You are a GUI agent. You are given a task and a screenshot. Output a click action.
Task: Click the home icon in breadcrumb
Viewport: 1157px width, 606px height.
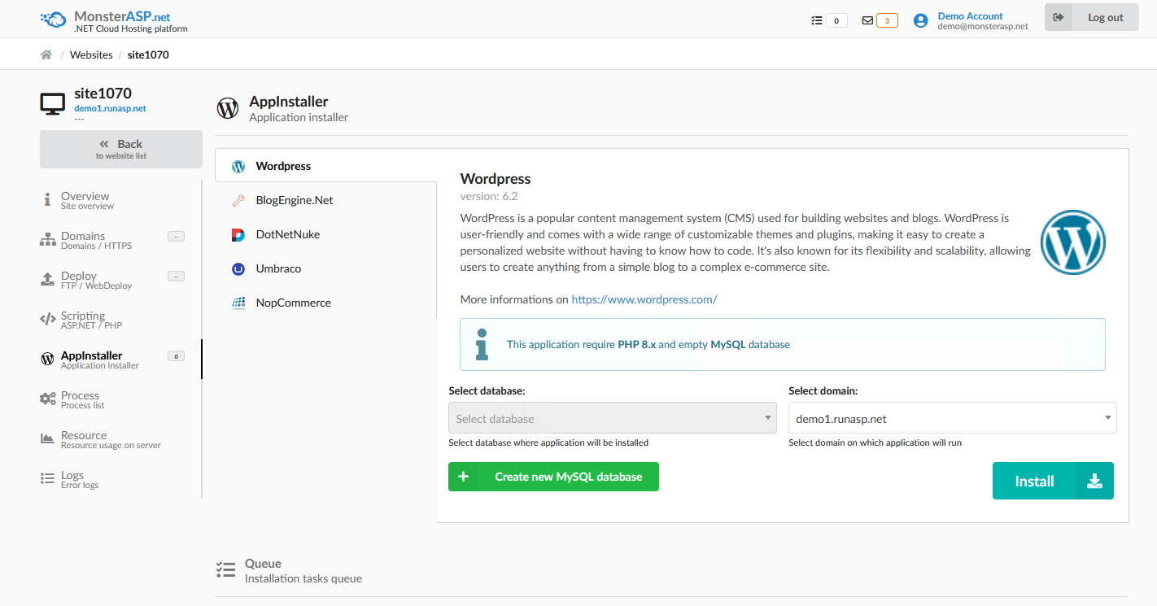tap(46, 54)
